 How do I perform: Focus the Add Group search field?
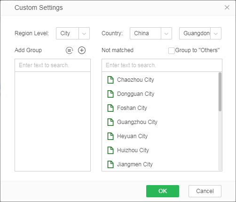pyautogui.click(x=53, y=65)
